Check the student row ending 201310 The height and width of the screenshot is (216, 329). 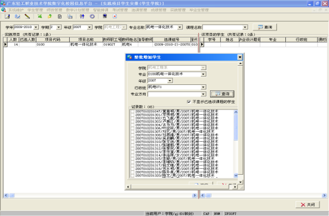(133, 142)
